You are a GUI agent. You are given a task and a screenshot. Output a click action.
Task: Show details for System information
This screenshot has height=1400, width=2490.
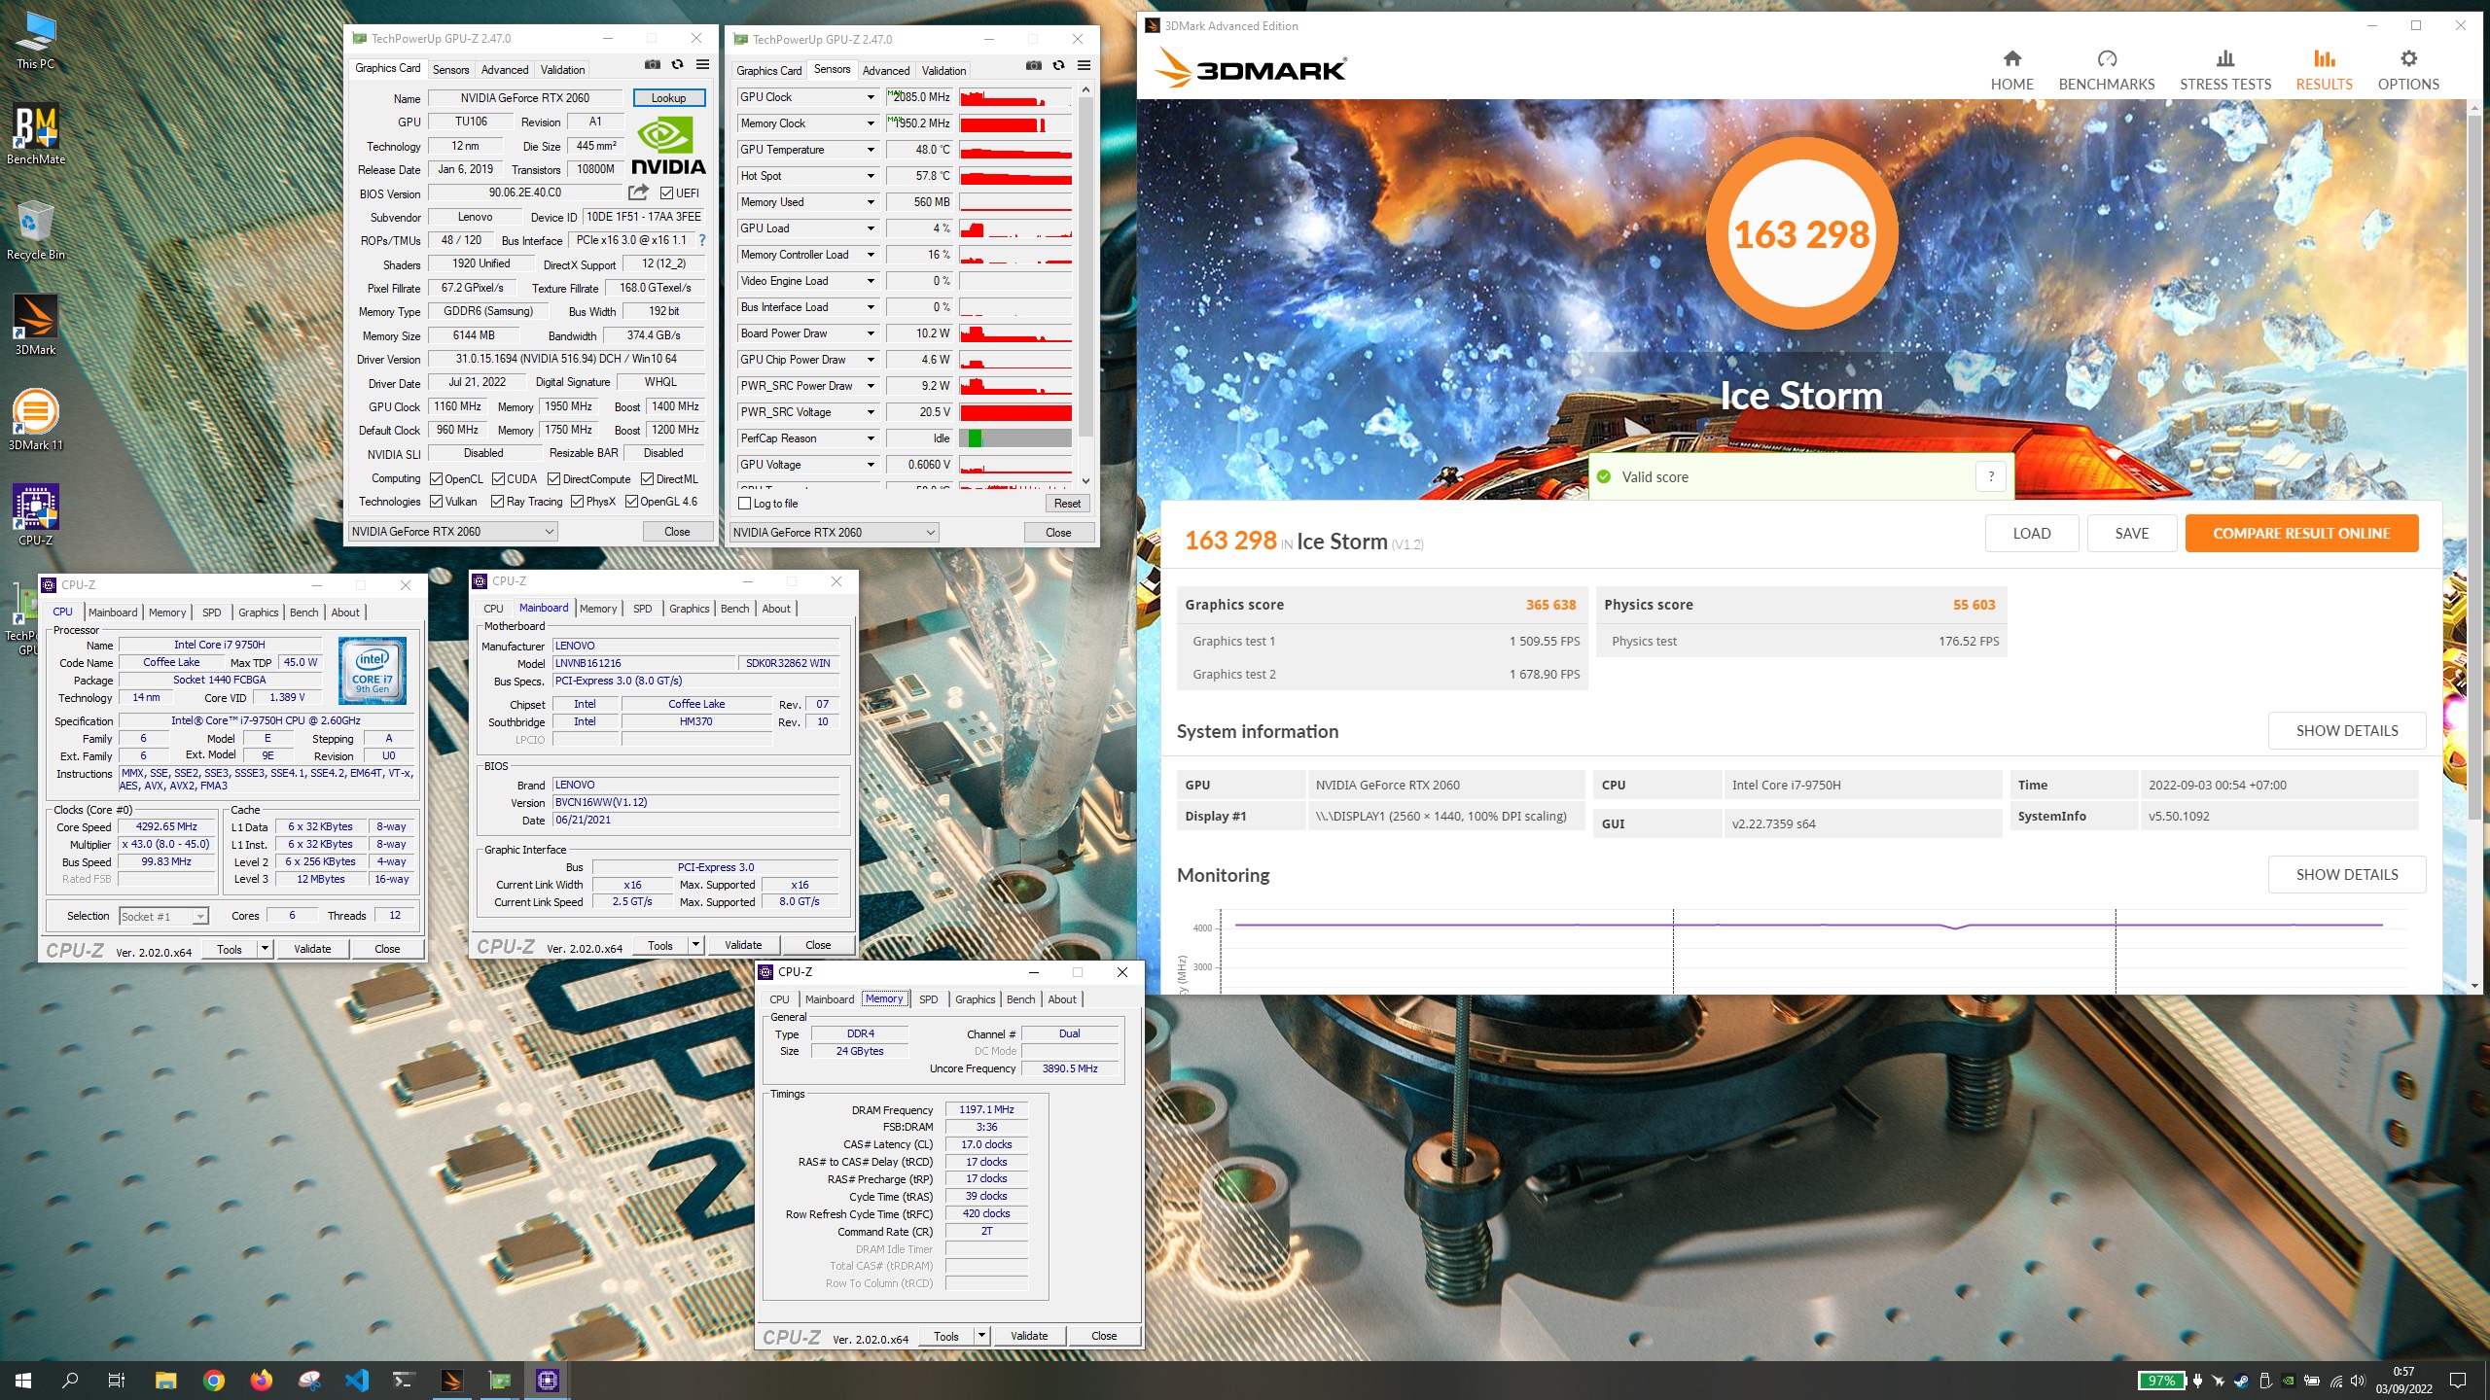2346,731
